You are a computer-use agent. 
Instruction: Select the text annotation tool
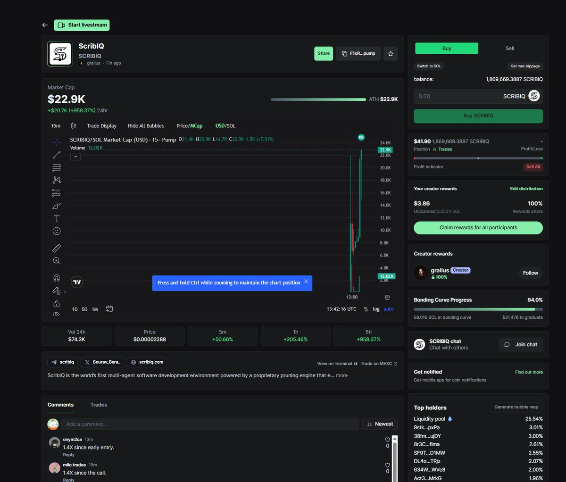pos(57,218)
